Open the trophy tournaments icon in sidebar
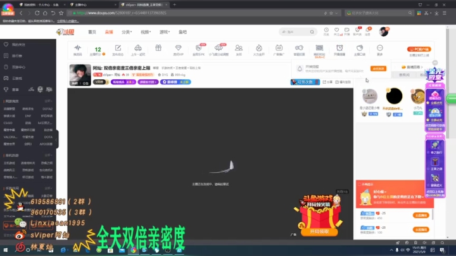This screenshot has width=456, height=256. click(6, 89)
